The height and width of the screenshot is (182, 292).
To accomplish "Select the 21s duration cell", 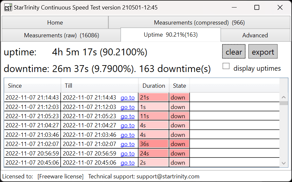I will (154, 98).
